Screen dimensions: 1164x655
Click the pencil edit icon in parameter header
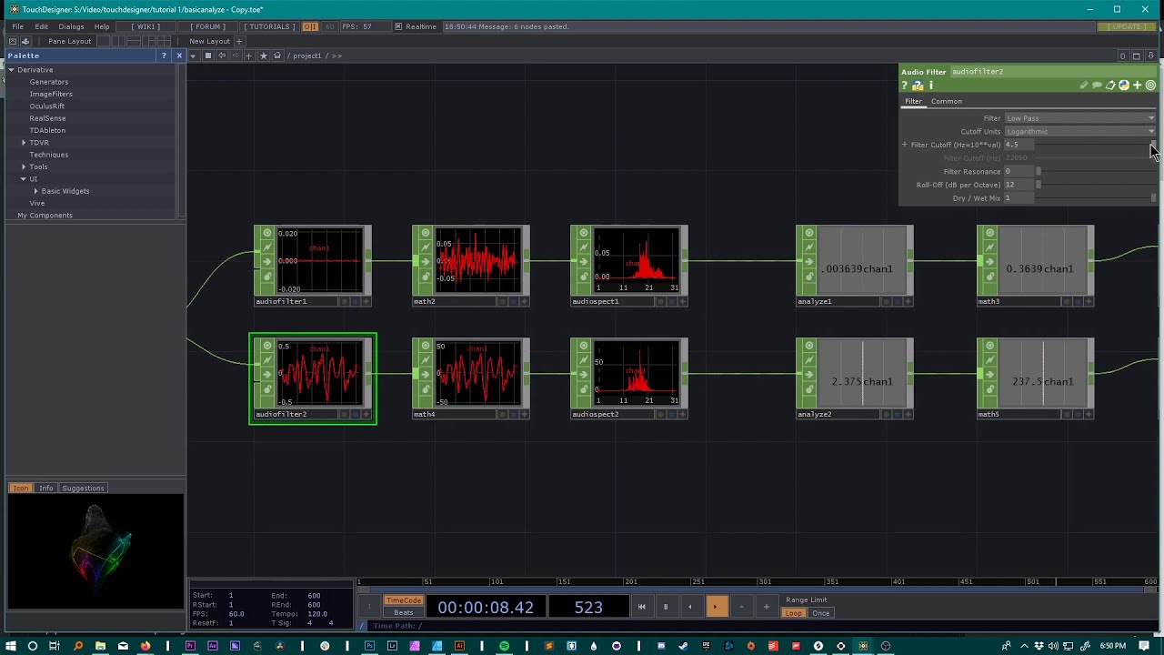coord(1084,86)
